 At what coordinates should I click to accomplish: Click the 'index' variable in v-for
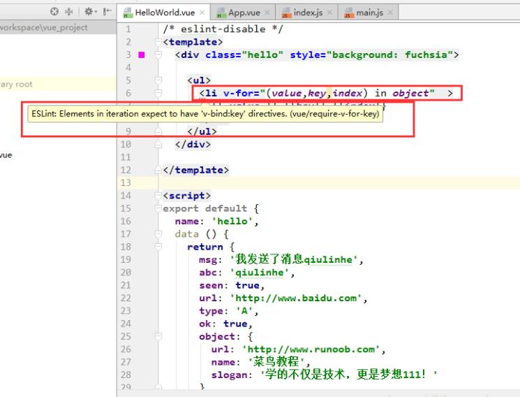tap(347, 93)
